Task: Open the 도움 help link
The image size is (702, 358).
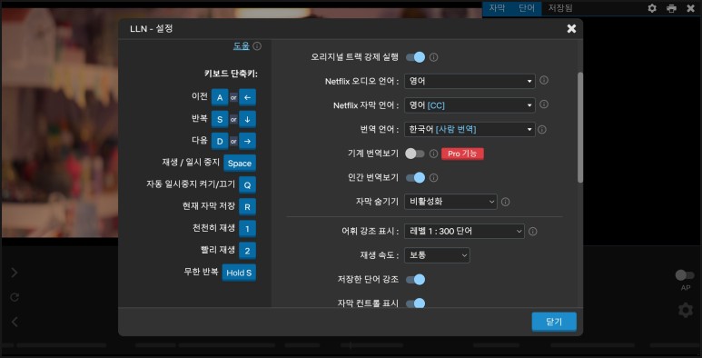Action: (x=242, y=45)
